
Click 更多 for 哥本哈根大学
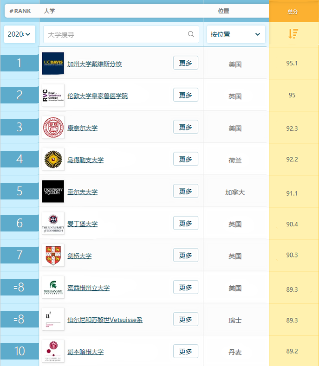tap(186, 351)
